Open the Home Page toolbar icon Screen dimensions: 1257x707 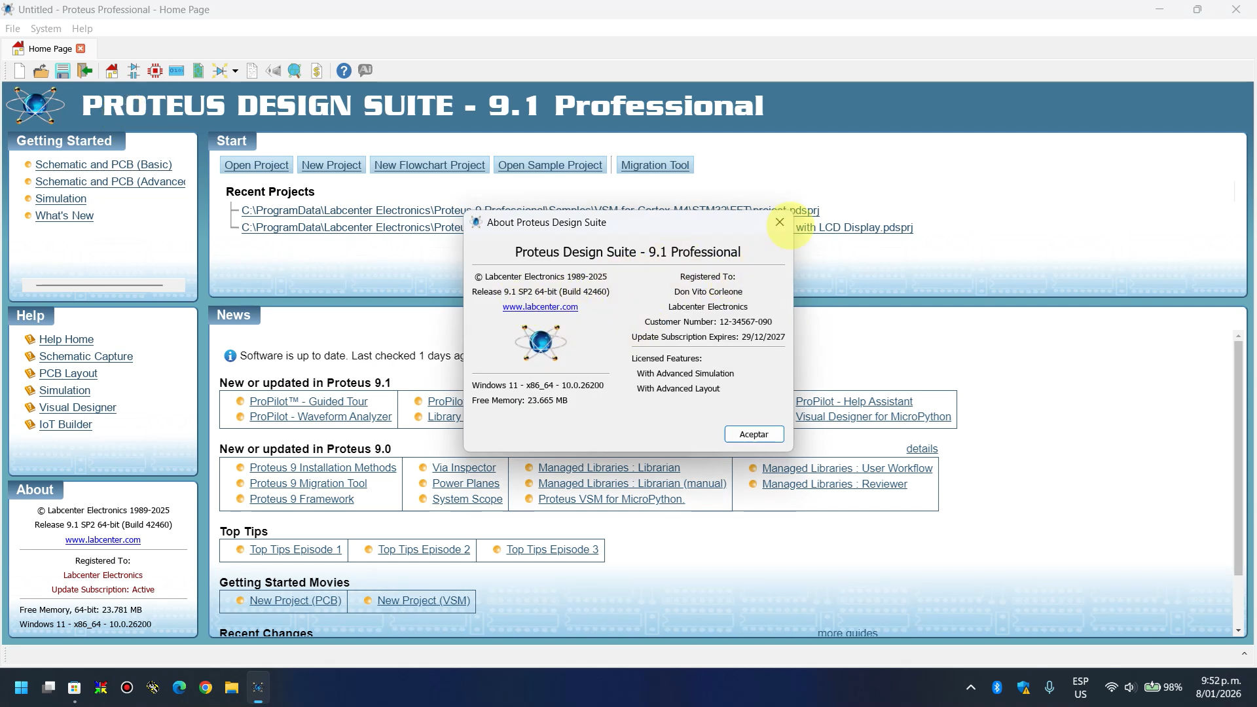(112, 71)
